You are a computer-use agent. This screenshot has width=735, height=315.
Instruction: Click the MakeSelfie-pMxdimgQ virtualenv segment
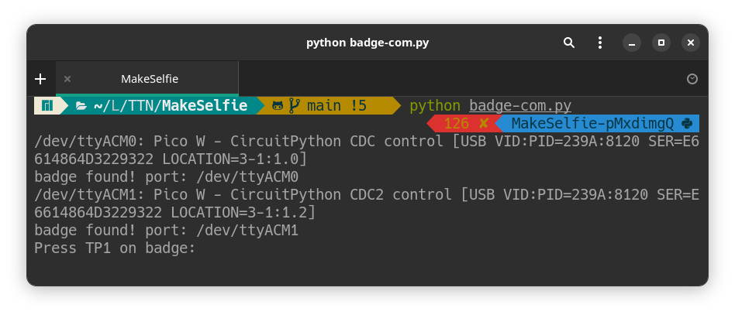click(592, 123)
